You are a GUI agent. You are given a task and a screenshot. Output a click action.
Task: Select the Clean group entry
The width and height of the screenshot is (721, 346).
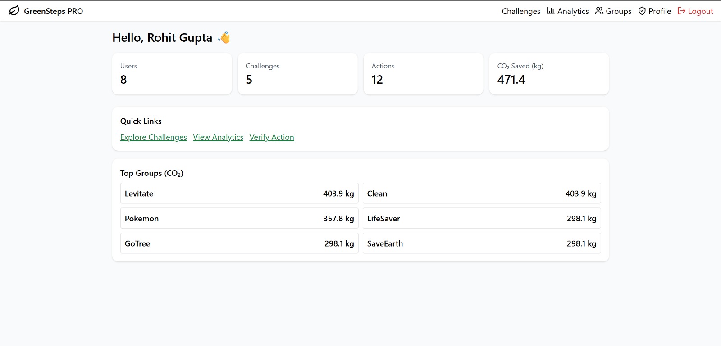pos(481,193)
